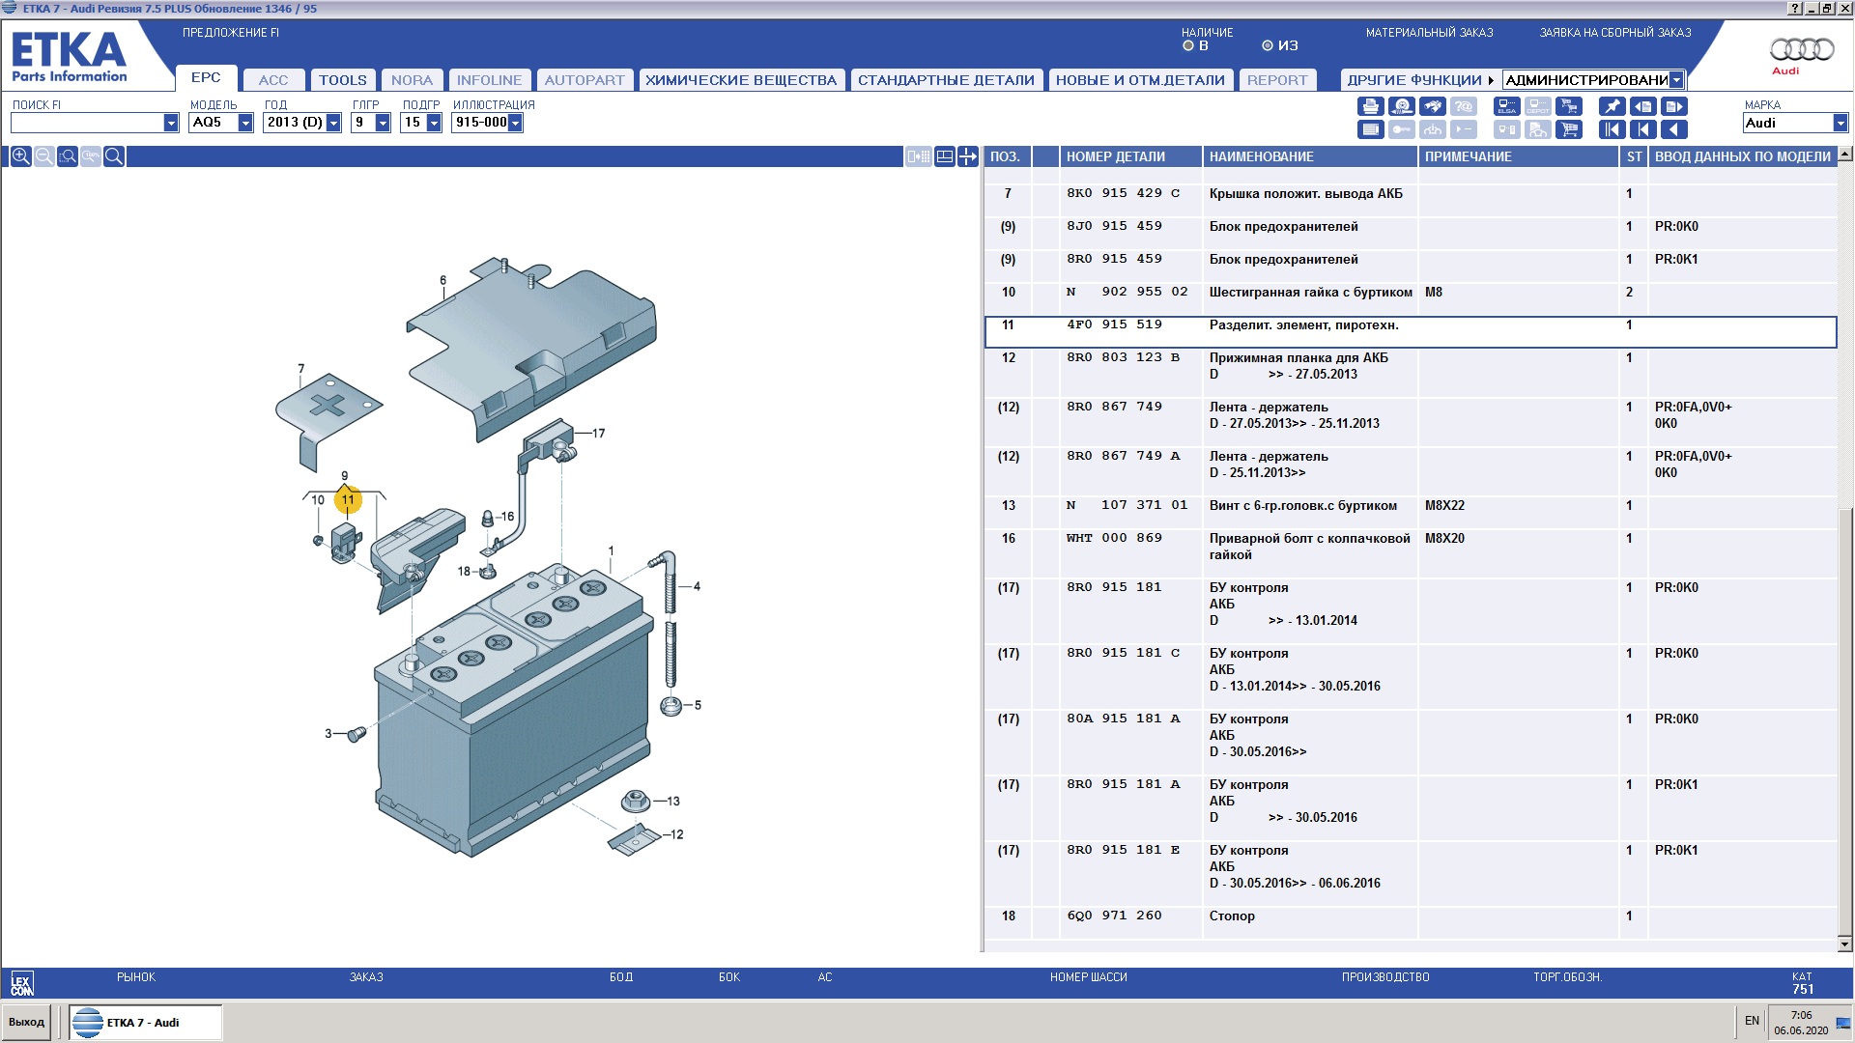Click the split layout window icon
Image resolution: width=1855 pixels, height=1043 pixels.
(x=945, y=156)
